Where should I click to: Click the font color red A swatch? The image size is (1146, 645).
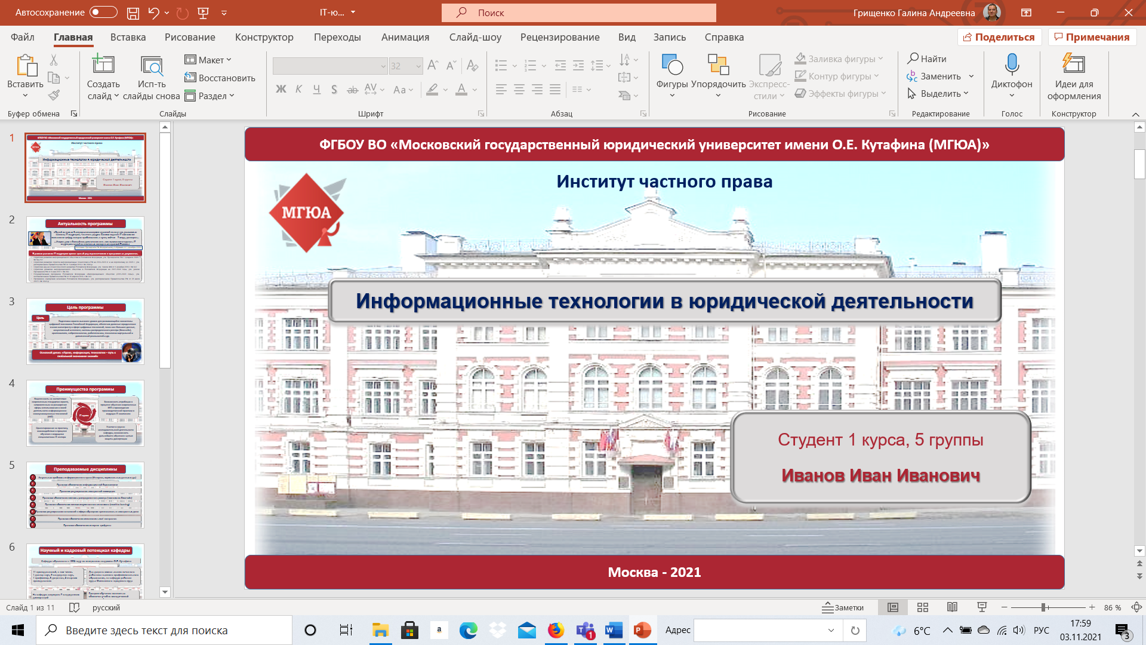(461, 90)
